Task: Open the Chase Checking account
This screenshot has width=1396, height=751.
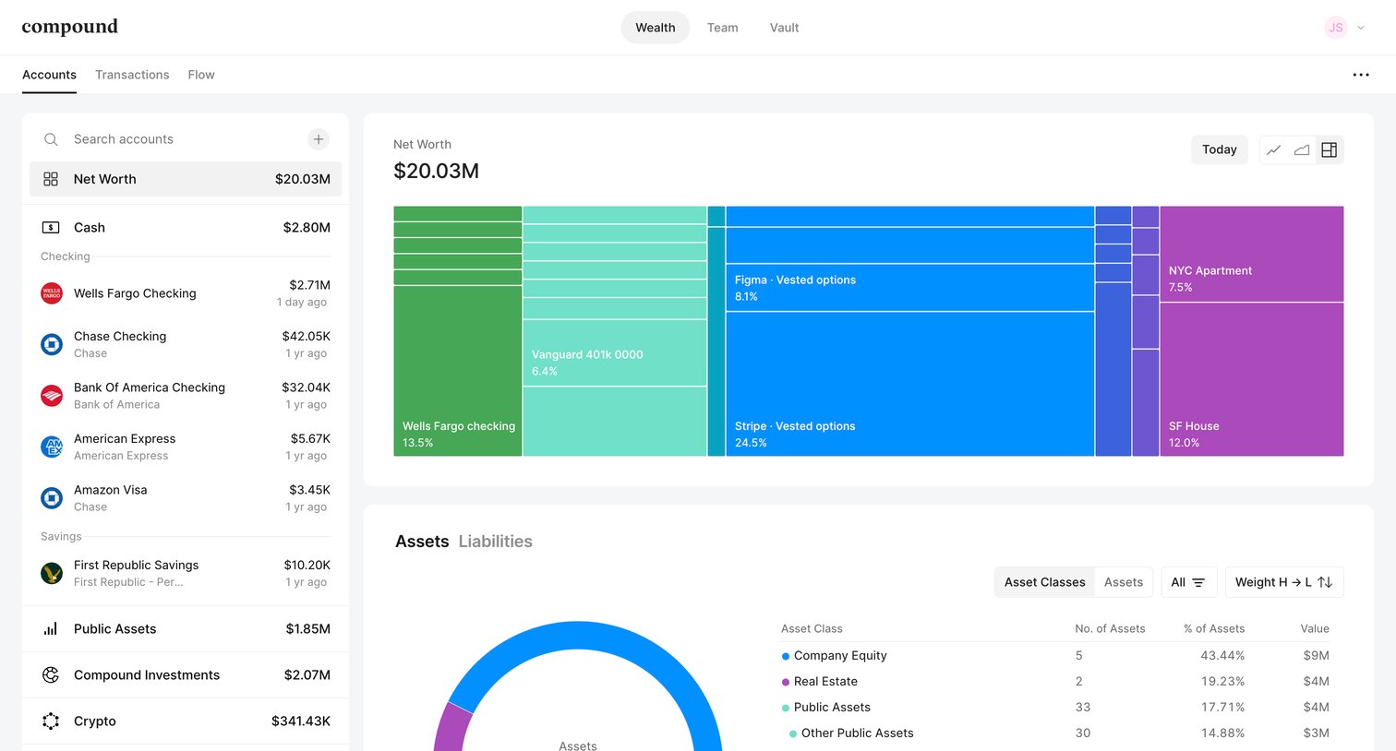Action: point(186,344)
